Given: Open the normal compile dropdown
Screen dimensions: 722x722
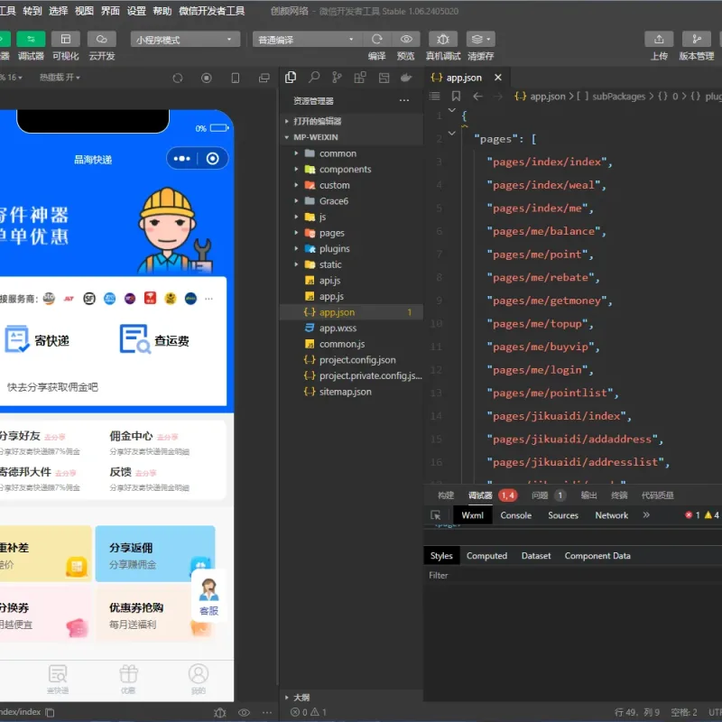Looking at the screenshot, I should [307, 40].
